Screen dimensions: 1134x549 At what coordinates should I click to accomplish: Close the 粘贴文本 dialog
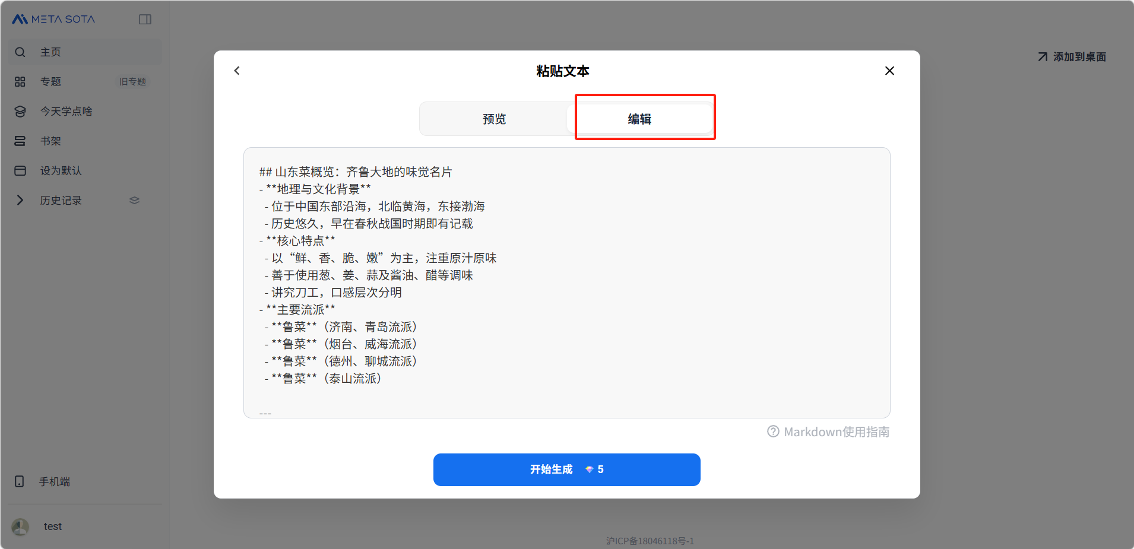click(889, 71)
